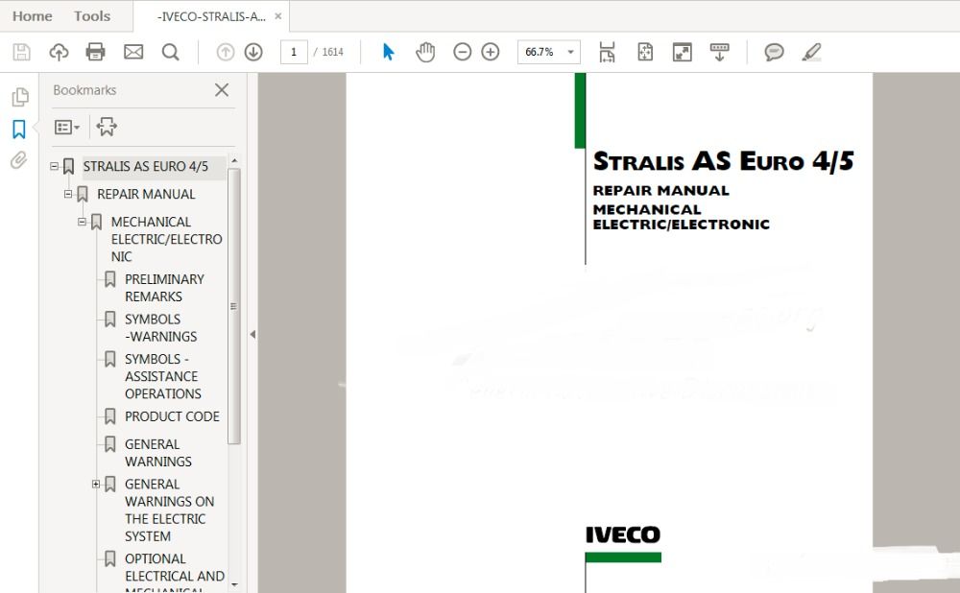
Task: Open OPTIONAL ELECTRICAL AND MECHANICAL bookmark
Action: coord(175,572)
